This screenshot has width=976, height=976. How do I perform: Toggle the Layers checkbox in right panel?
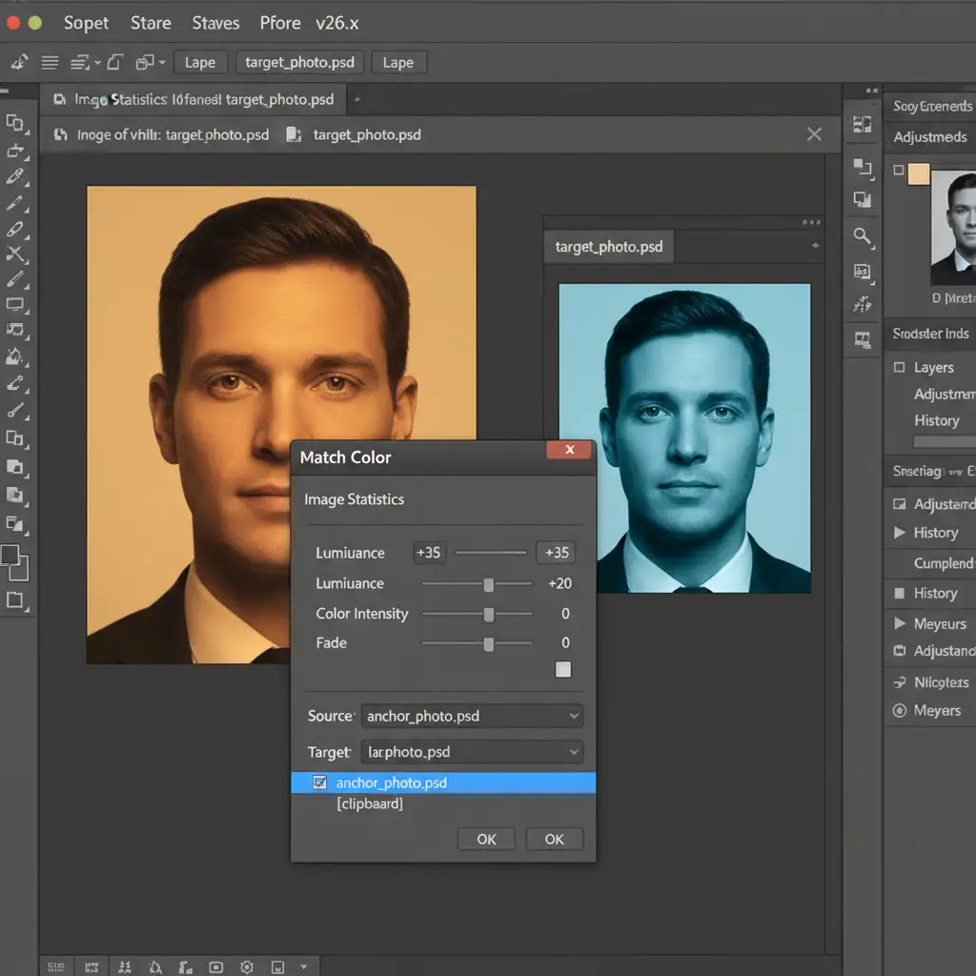[x=899, y=367]
